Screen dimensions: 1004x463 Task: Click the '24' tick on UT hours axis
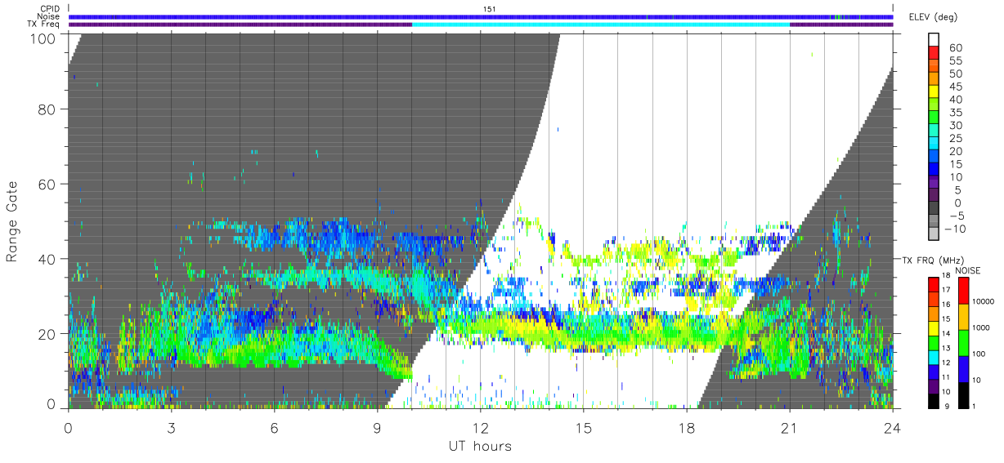(893, 427)
